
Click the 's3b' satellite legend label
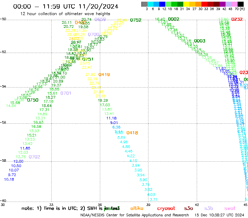(208, 208)
